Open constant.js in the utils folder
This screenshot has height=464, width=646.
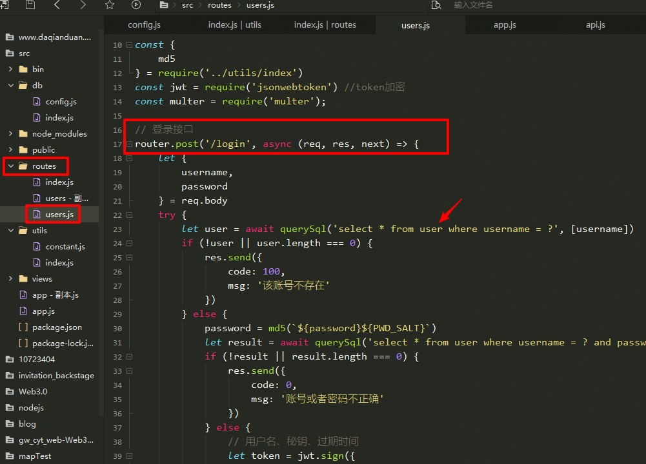tap(65, 247)
